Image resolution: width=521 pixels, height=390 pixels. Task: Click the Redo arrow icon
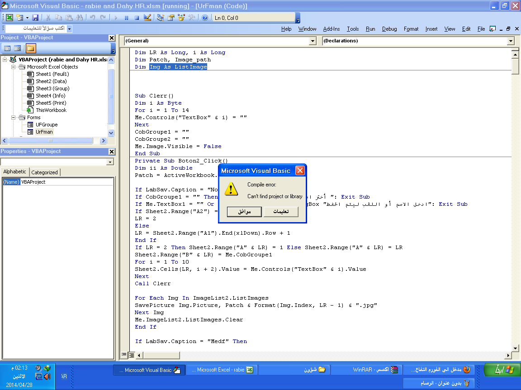[103, 18]
